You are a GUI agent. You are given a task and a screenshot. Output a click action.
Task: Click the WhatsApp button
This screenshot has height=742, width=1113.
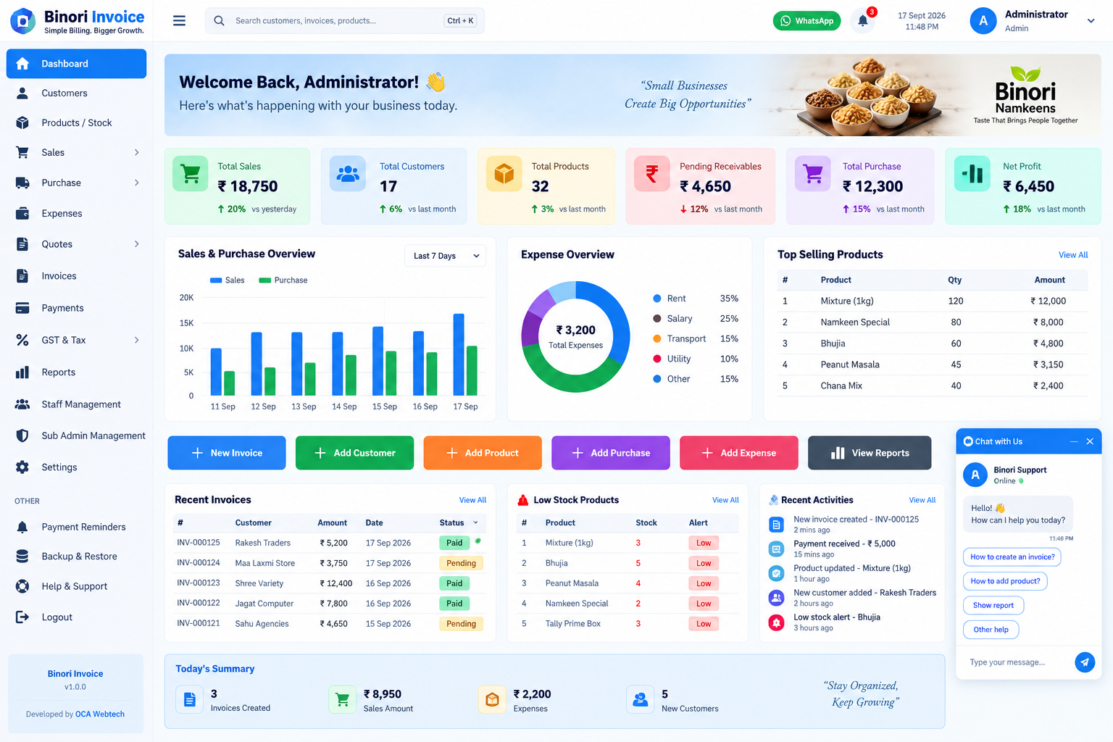pyautogui.click(x=807, y=21)
